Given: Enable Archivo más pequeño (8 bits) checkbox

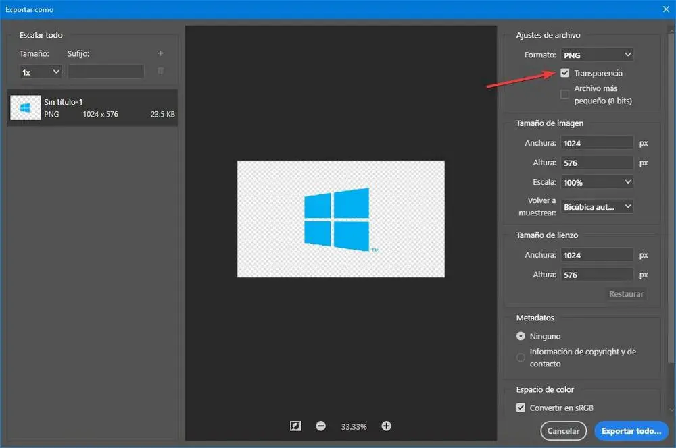Looking at the screenshot, I should coord(564,94).
